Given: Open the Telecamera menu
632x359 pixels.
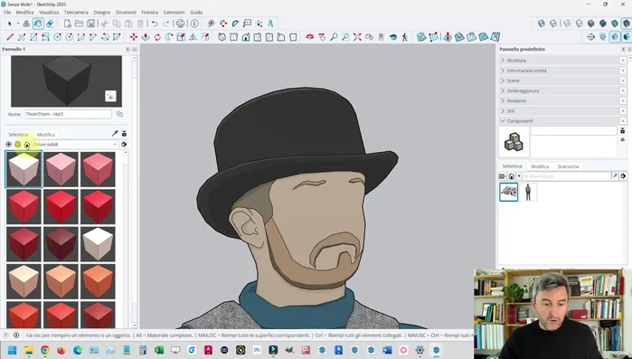Looking at the screenshot, I should click(76, 12).
